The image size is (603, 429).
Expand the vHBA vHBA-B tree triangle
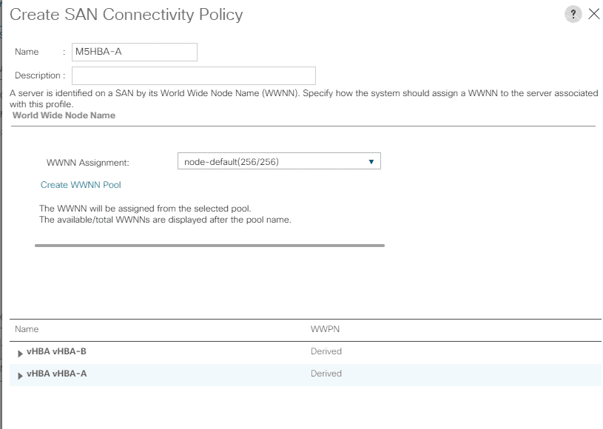pos(20,354)
